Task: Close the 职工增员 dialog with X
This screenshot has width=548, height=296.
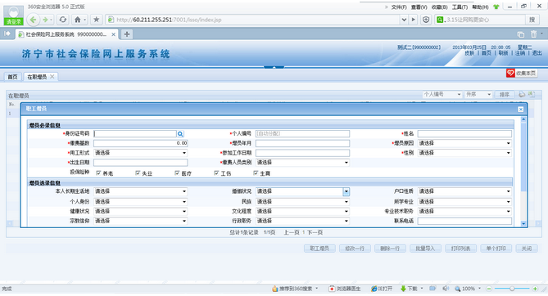Action: [x=520, y=110]
